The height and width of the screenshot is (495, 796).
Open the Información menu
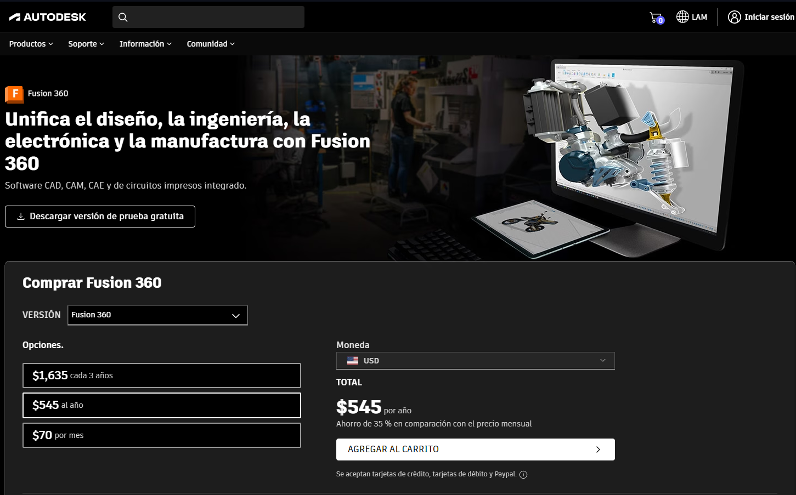click(x=145, y=44)
